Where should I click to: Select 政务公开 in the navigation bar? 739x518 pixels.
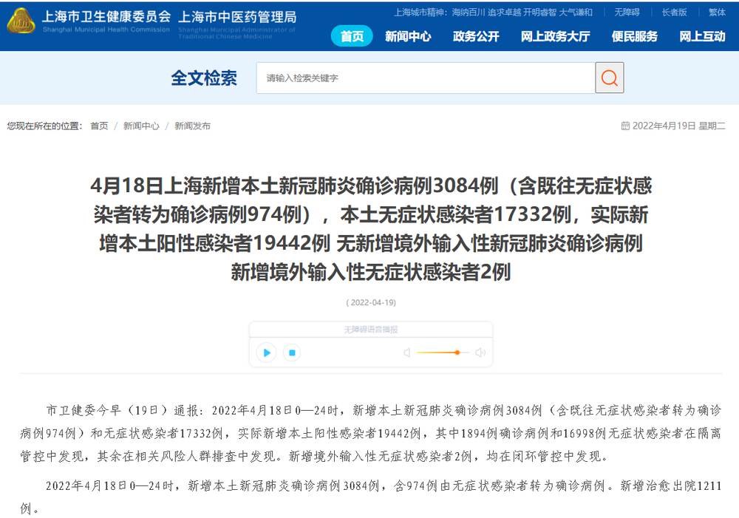[476, 36]
